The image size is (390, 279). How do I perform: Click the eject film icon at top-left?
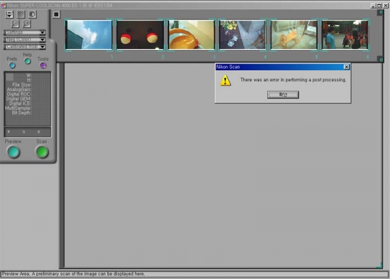pos(10,14)
